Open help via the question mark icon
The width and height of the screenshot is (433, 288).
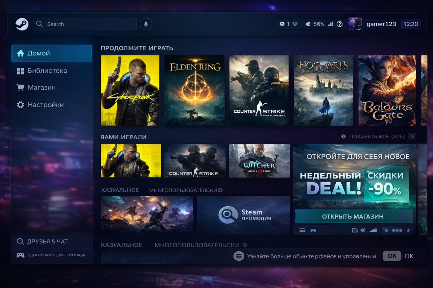(x=340, y=24)
